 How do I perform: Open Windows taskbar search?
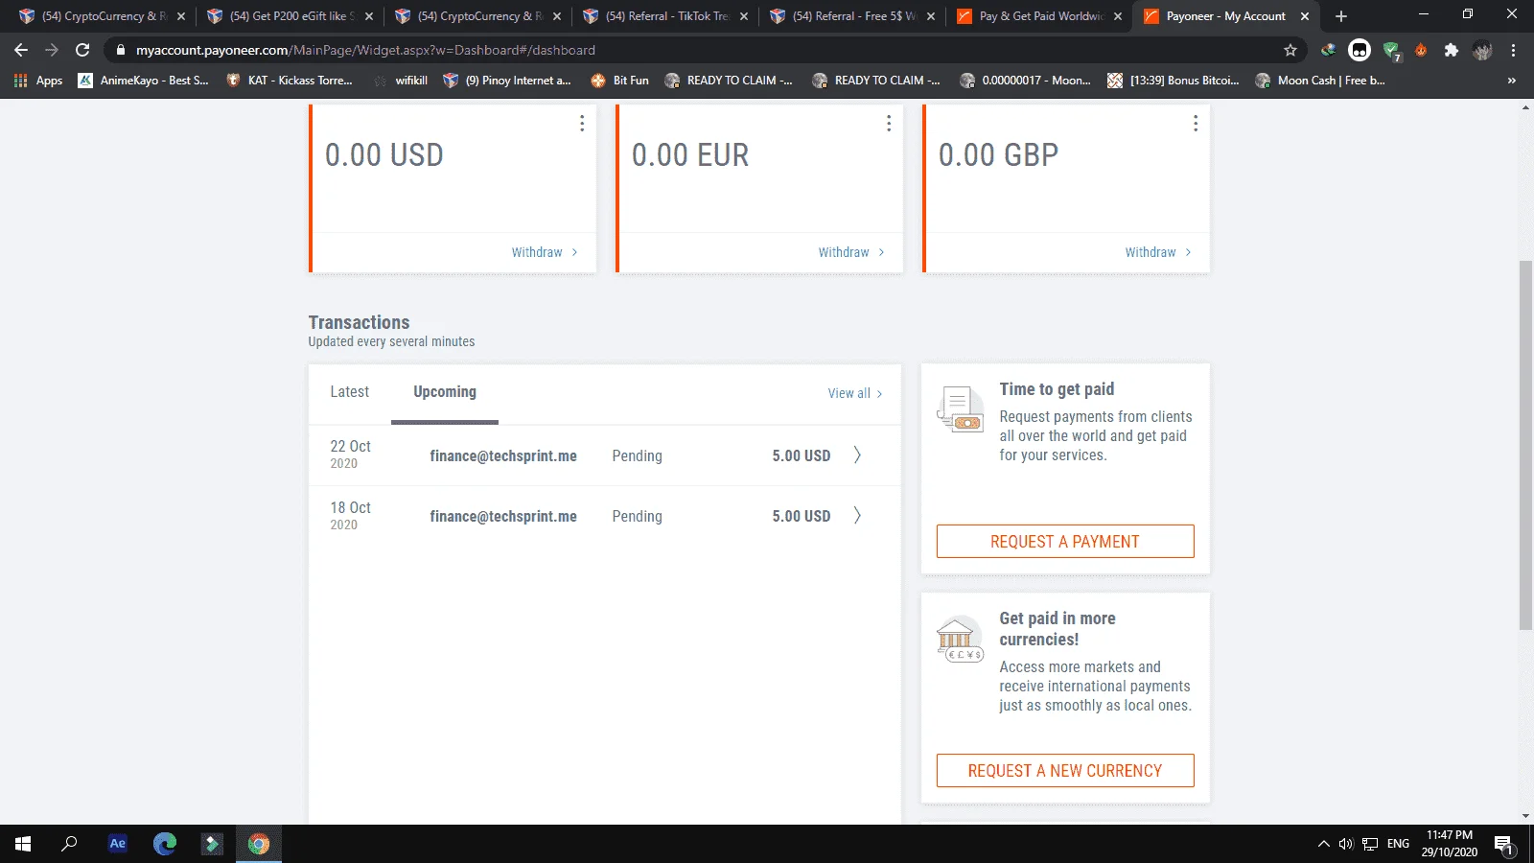69,844
